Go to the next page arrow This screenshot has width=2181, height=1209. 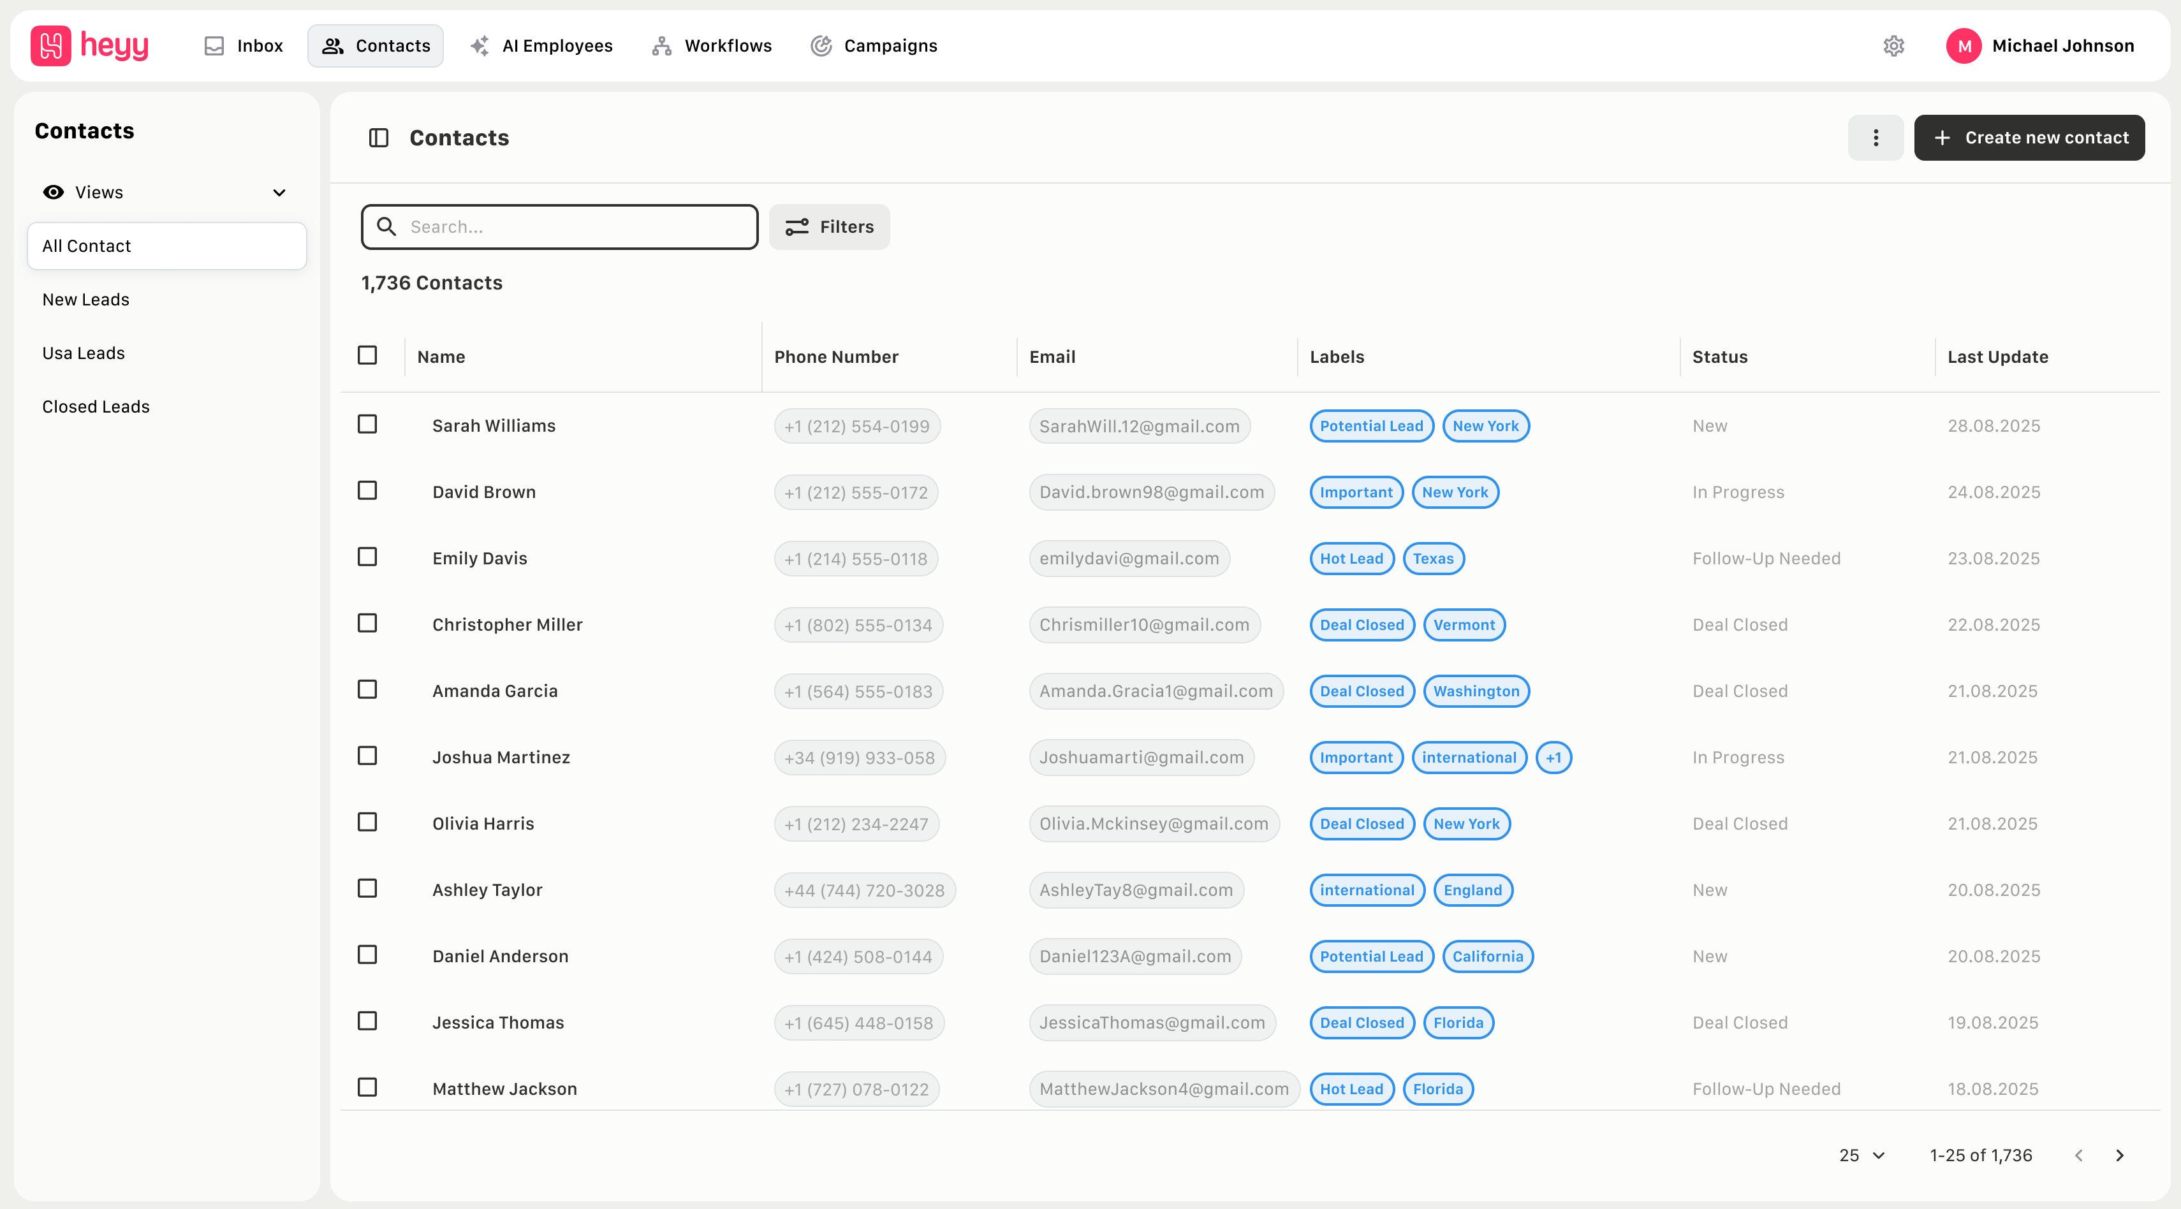(x=2120, y=1155)
